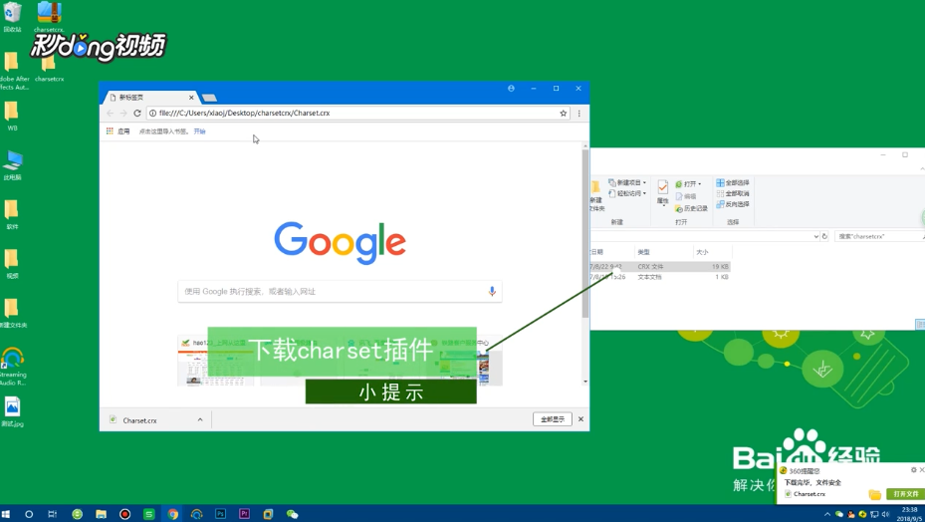This screenshot has width=925, height=522.
Task: Open a new Chrome tab
Action: [209, 98]
